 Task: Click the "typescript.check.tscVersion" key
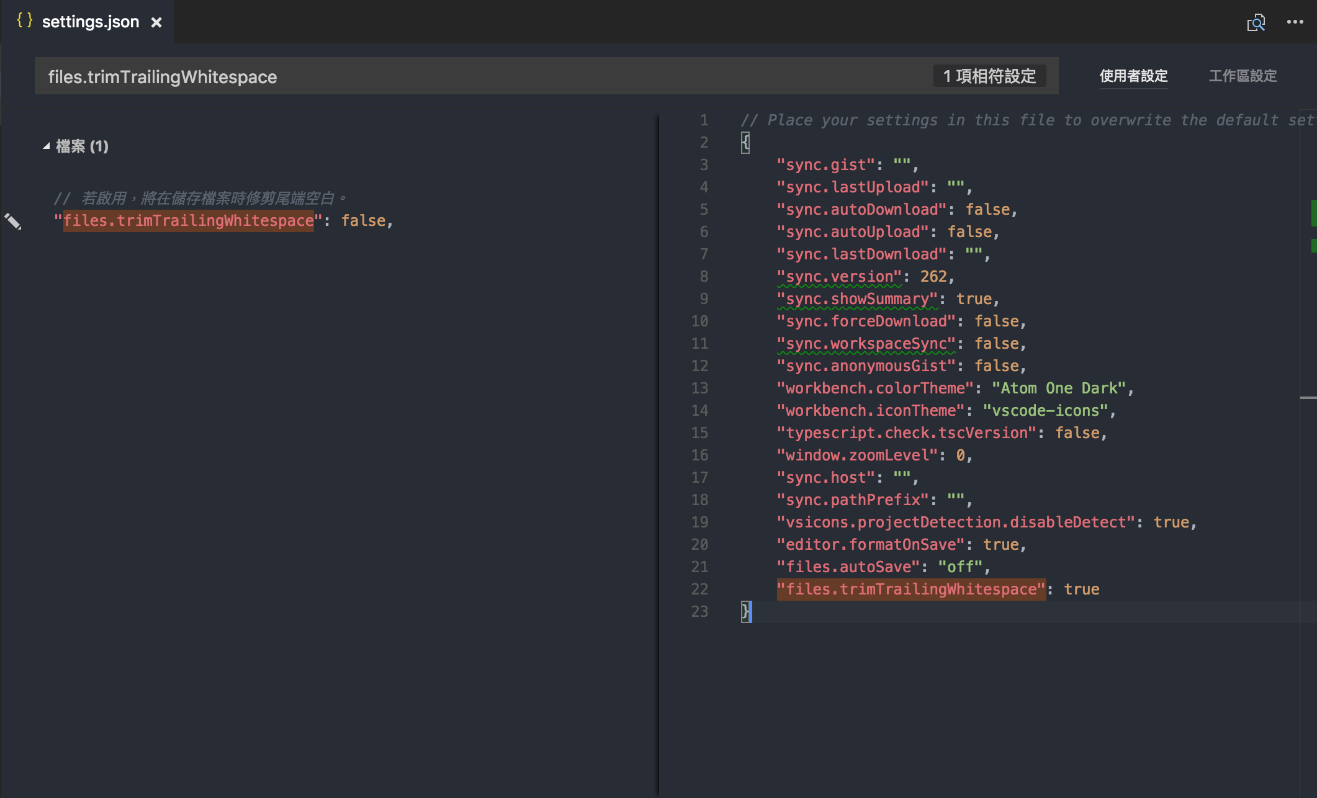(x=907, y=433)
